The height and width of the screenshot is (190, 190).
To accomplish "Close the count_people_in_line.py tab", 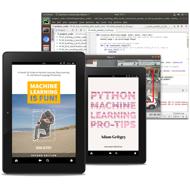I will [x=115, y=30].
